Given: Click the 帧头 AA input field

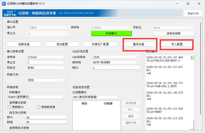Looking at the screenshot, I should [46, 117].
